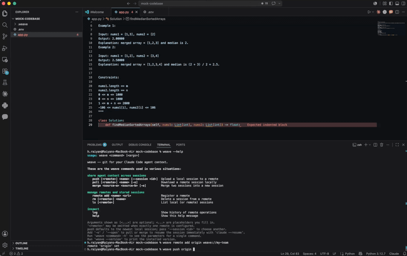The height and width of the screenshot is (256, 407).
Task: Open Claude Code starburst icon in activity bar
Action: [x=5, y=94]
